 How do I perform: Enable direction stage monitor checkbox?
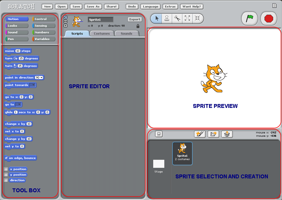click(6, 180)
